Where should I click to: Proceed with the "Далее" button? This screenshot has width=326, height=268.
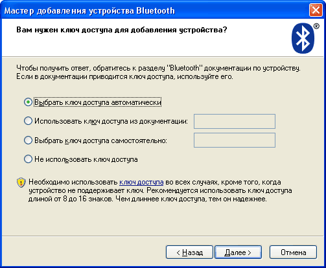tap(238, 252)
